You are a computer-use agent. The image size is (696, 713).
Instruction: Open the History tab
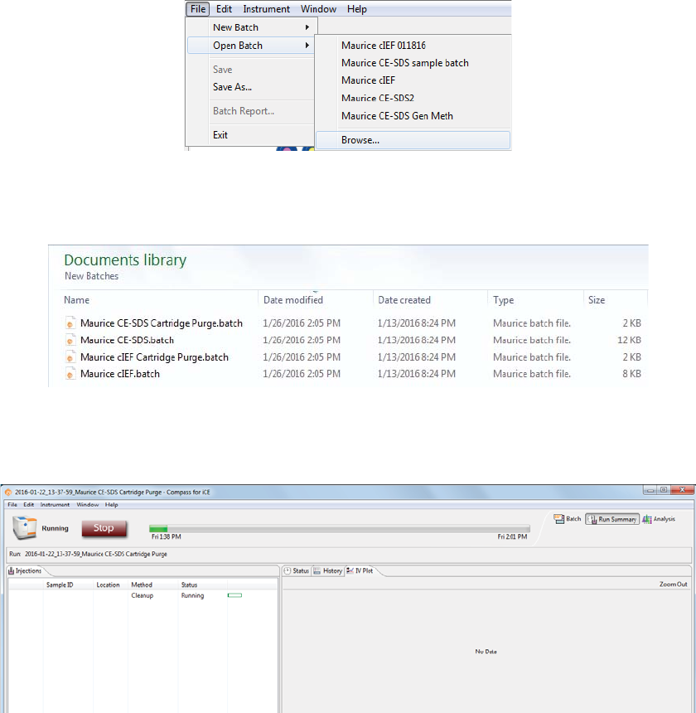(328, 570)
